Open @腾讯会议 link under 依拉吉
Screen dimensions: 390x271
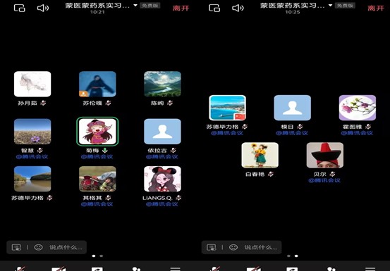coord(162,156)
